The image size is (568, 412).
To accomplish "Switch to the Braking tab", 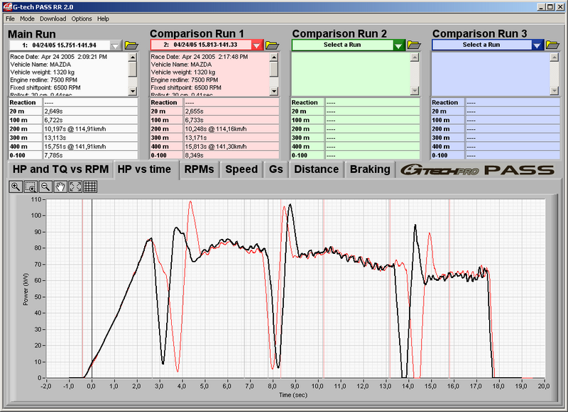I will pos(370,169).
